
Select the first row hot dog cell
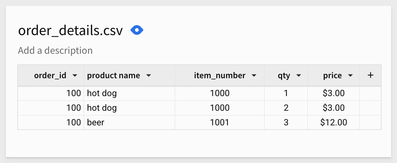pos(130,94)
